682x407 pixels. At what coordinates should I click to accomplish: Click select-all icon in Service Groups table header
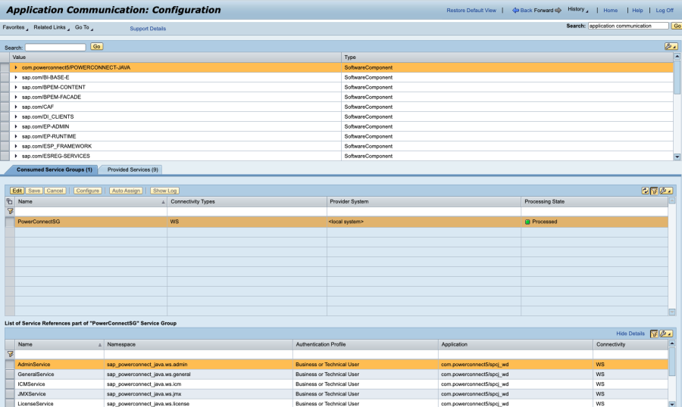click(x=10, y=202)
